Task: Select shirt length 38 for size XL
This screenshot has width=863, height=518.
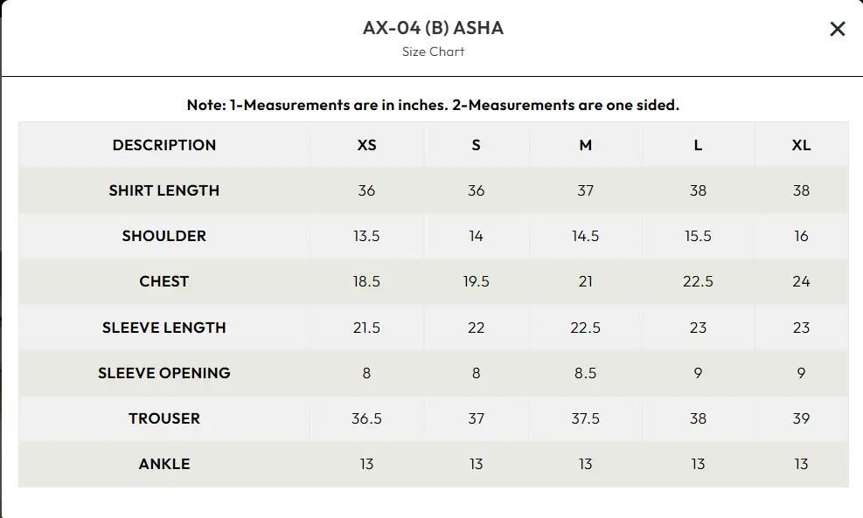Action: click(800, 190)
